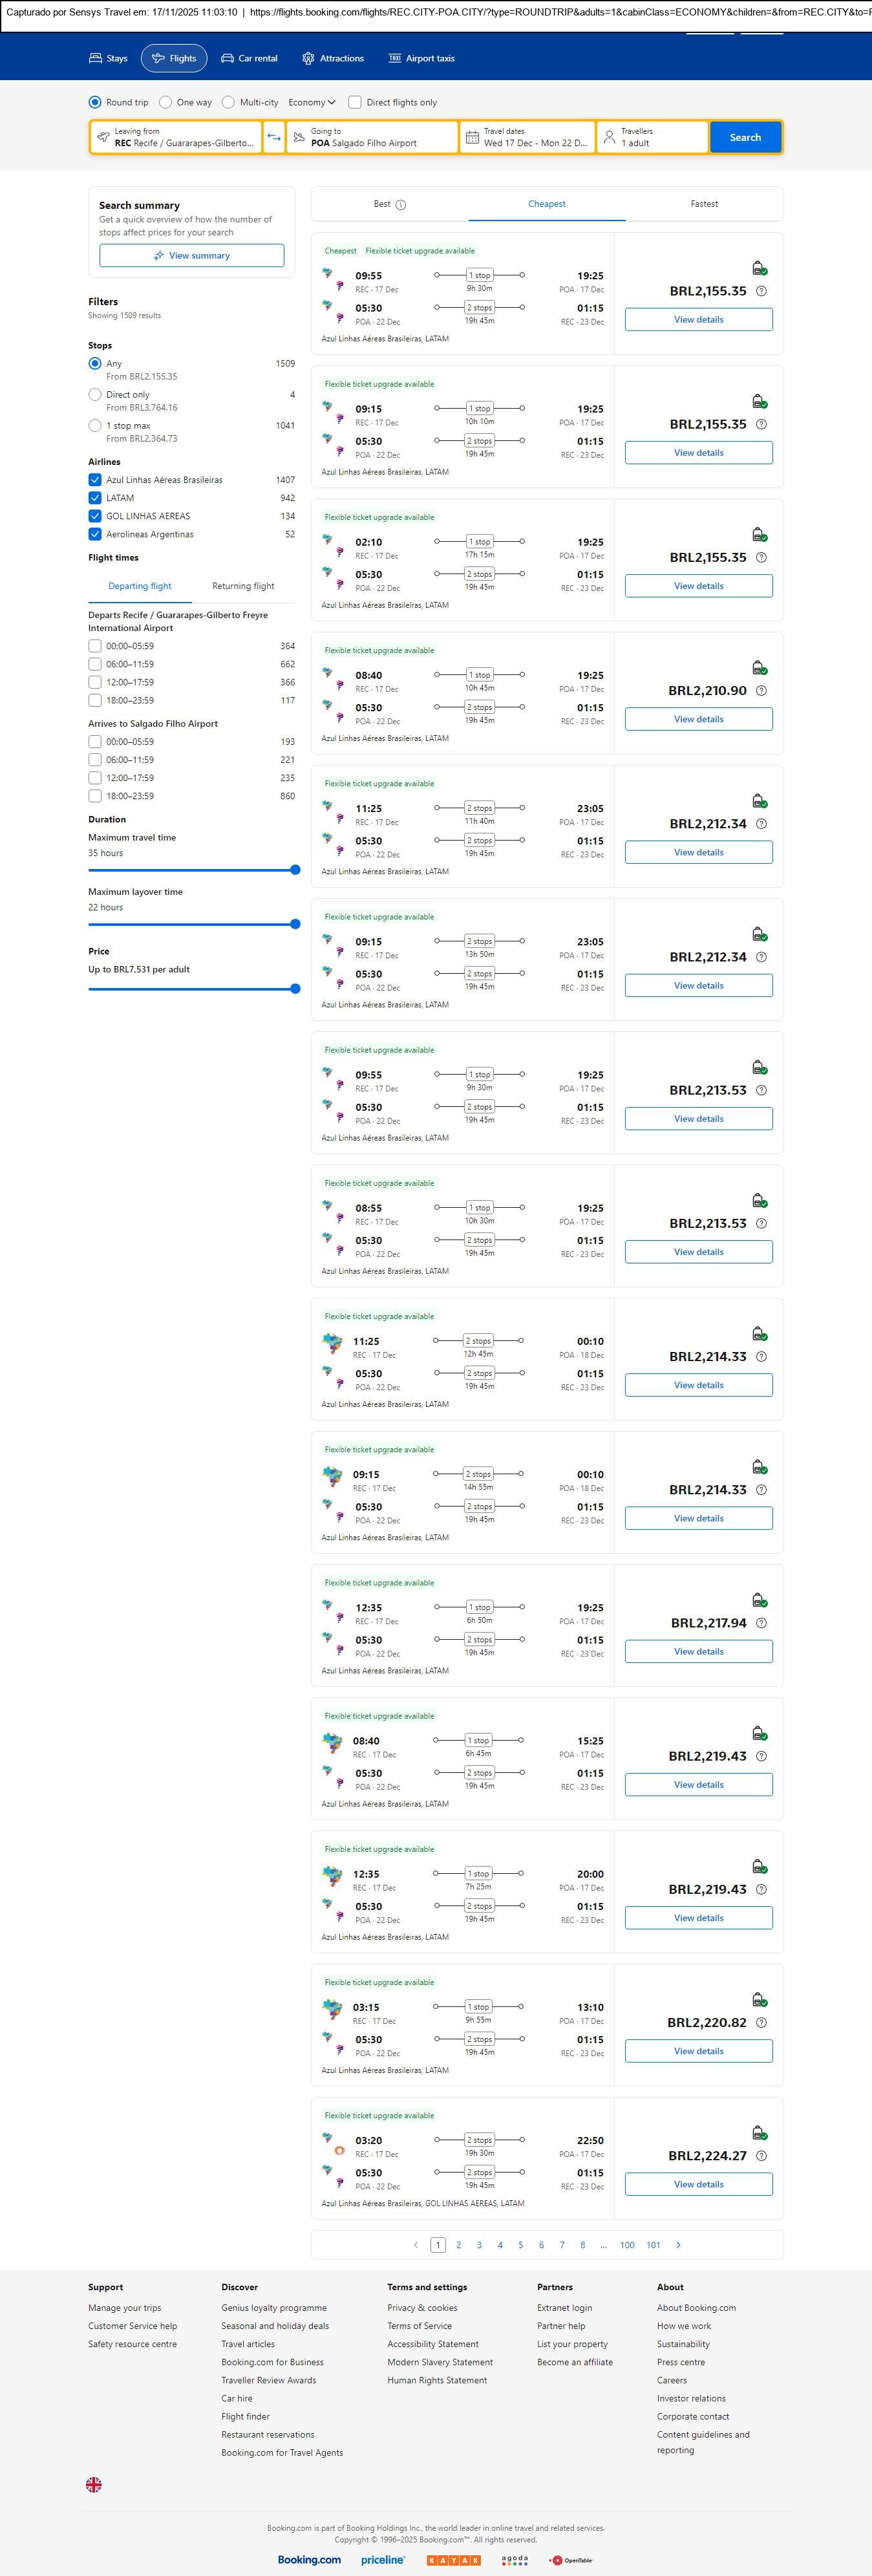
Task: Open the Car rental section
Action: click(x=249, y=59)
